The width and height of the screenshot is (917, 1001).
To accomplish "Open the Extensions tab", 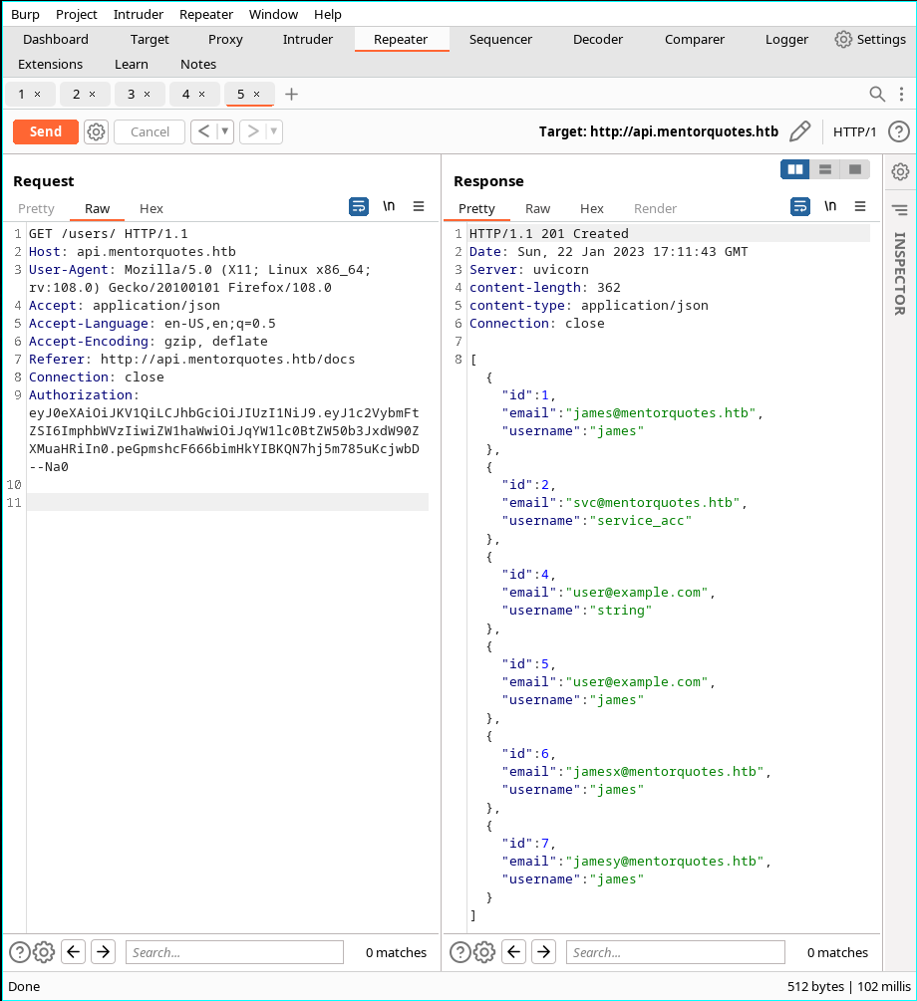I will tap(51, 65).
